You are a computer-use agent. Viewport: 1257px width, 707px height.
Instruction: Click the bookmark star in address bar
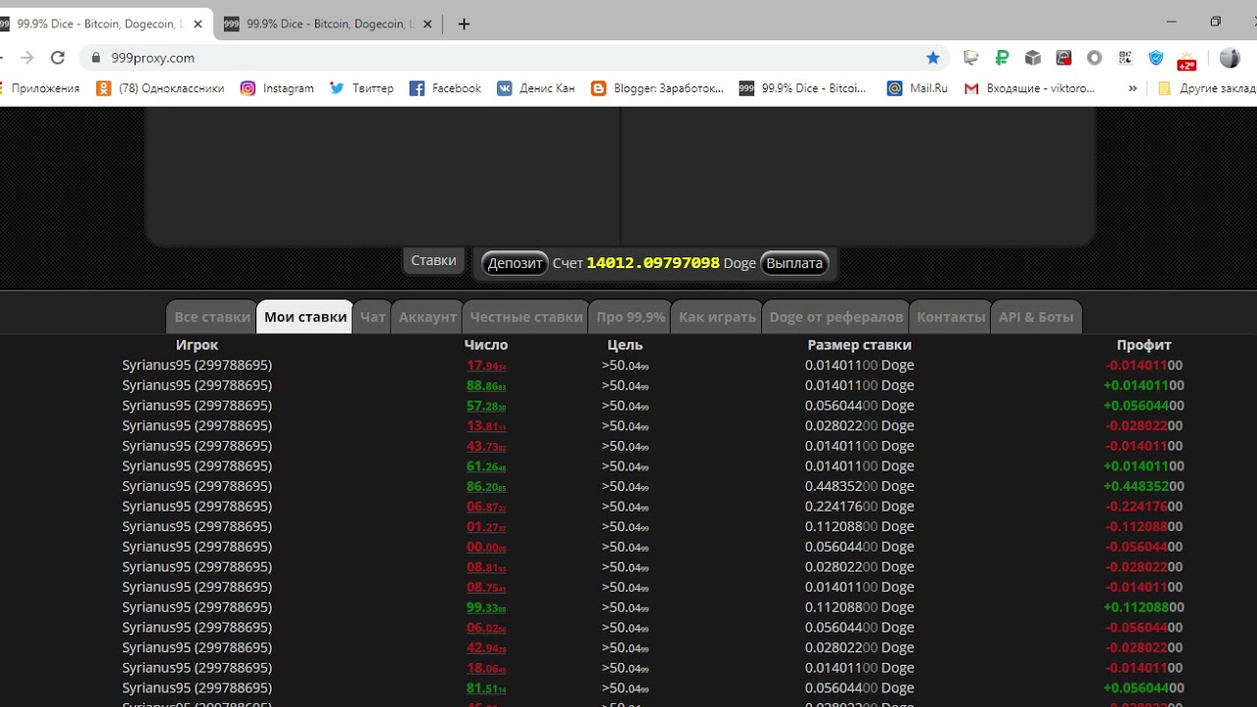pyautogui.click(x=933, y=58)
